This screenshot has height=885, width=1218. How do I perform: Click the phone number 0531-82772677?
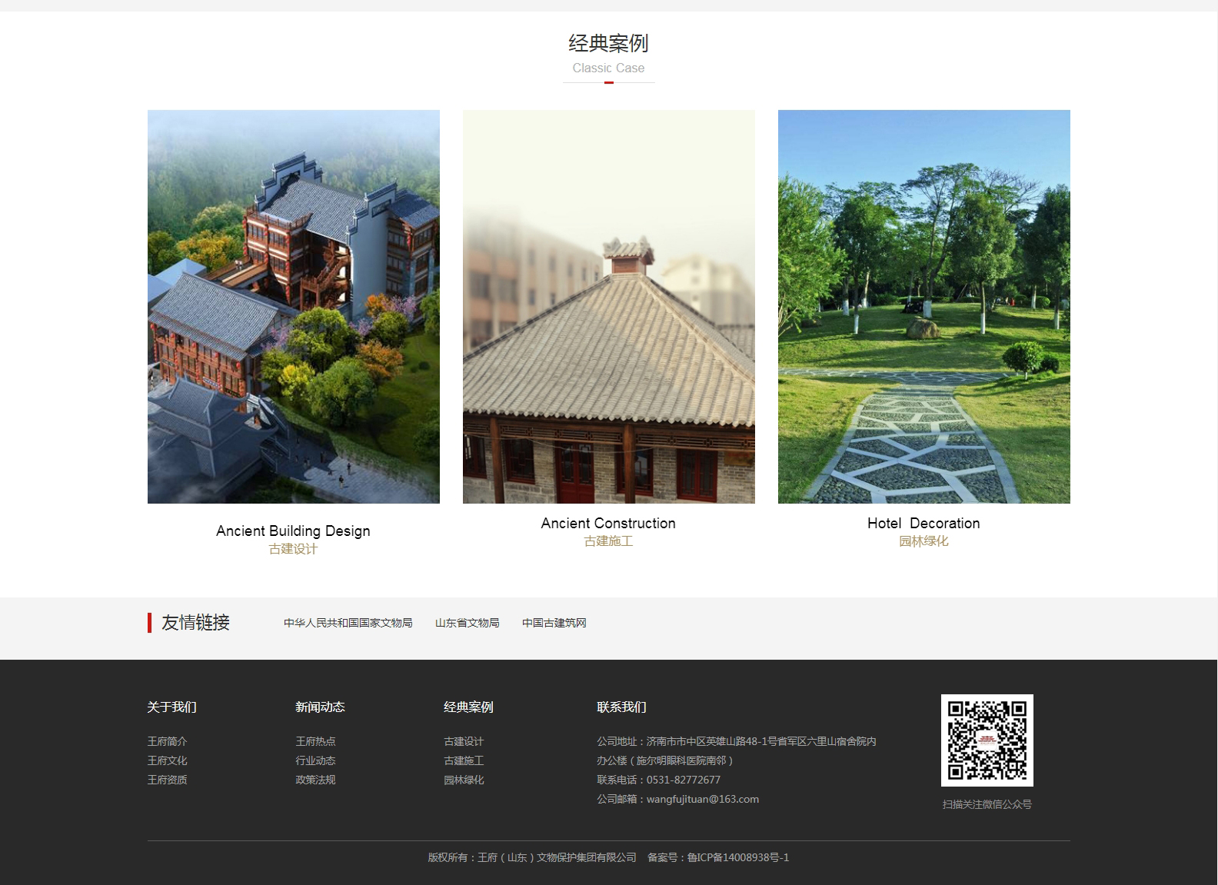(x=684, y=780)
